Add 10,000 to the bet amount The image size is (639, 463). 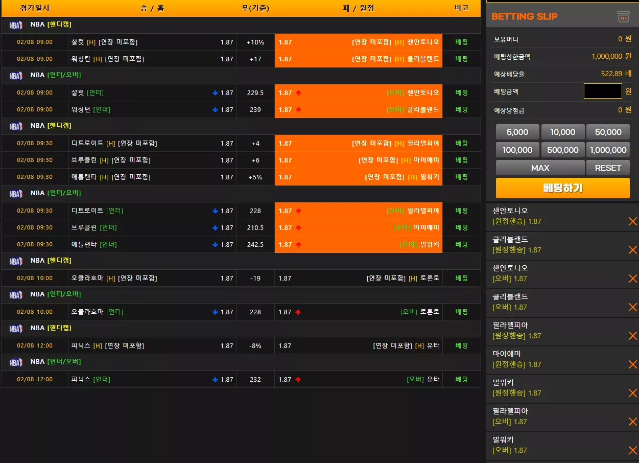point(562,132)
